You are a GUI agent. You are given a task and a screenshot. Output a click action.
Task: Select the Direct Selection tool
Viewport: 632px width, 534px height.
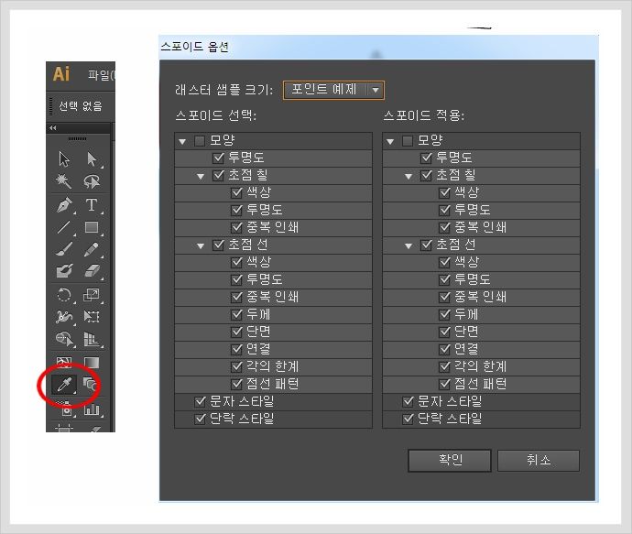click(x=92, y=158)
